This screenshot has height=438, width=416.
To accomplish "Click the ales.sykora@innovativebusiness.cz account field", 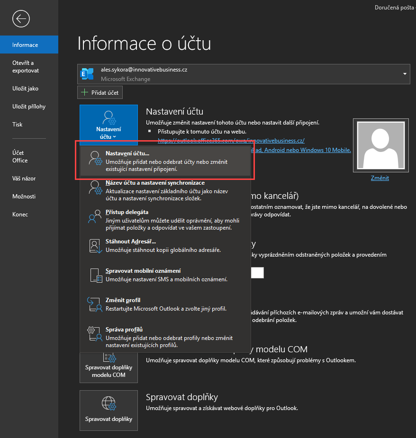I will pyautogui.click(x=244, y=74).
